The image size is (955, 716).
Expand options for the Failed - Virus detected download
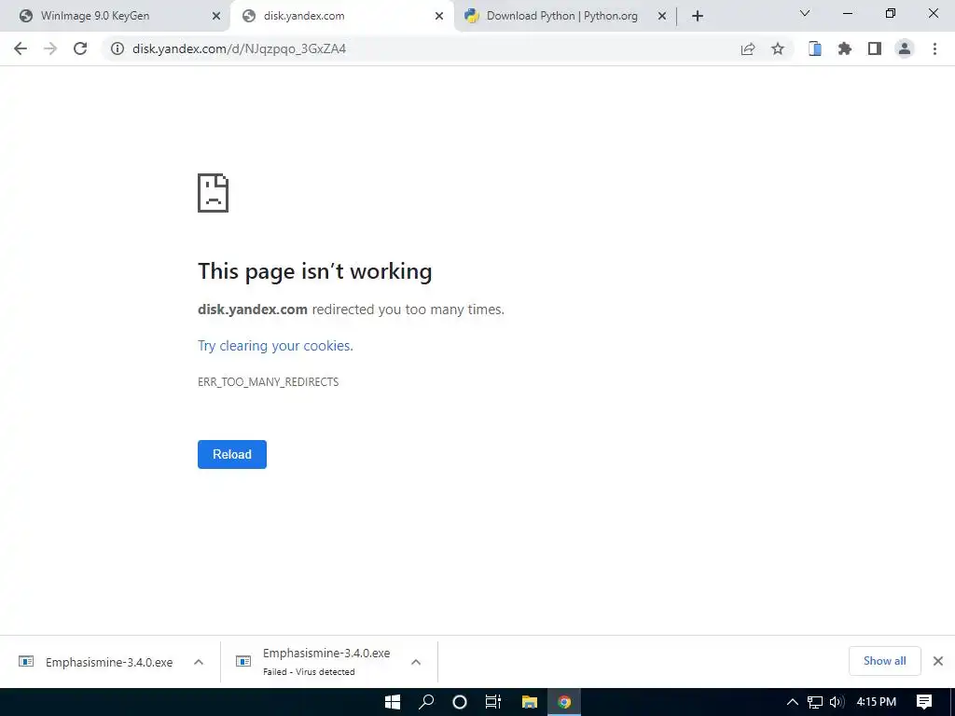[416, 662]
